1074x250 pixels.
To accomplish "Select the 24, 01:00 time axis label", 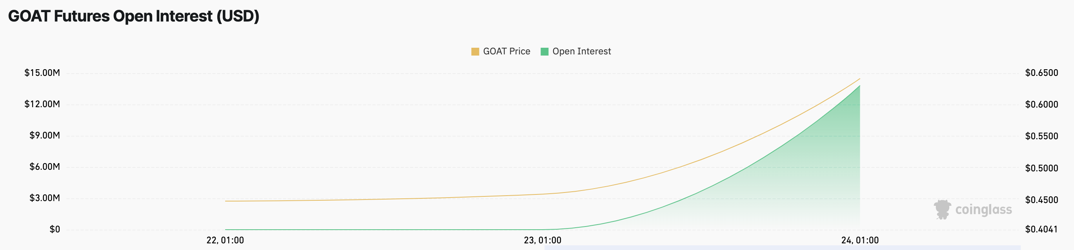I will point(860,241).
